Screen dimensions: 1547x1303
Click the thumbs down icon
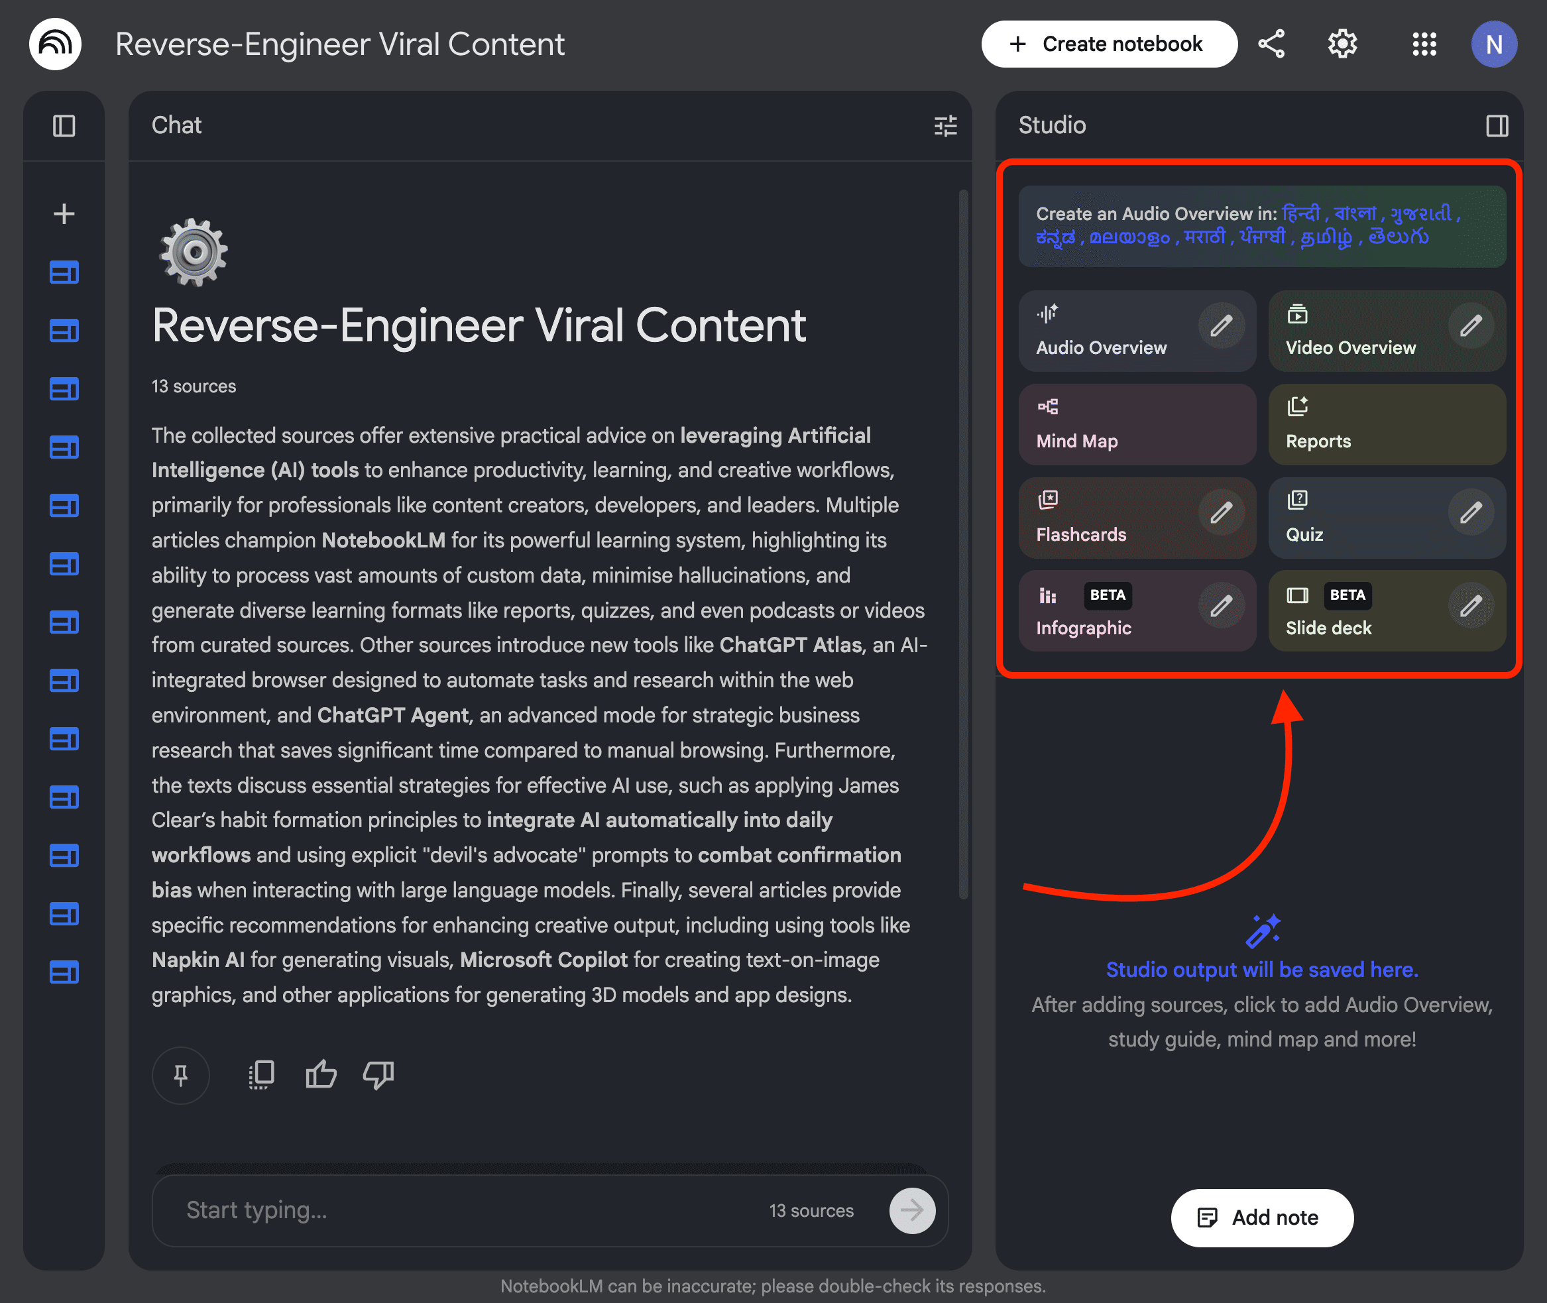[378, 1076]
